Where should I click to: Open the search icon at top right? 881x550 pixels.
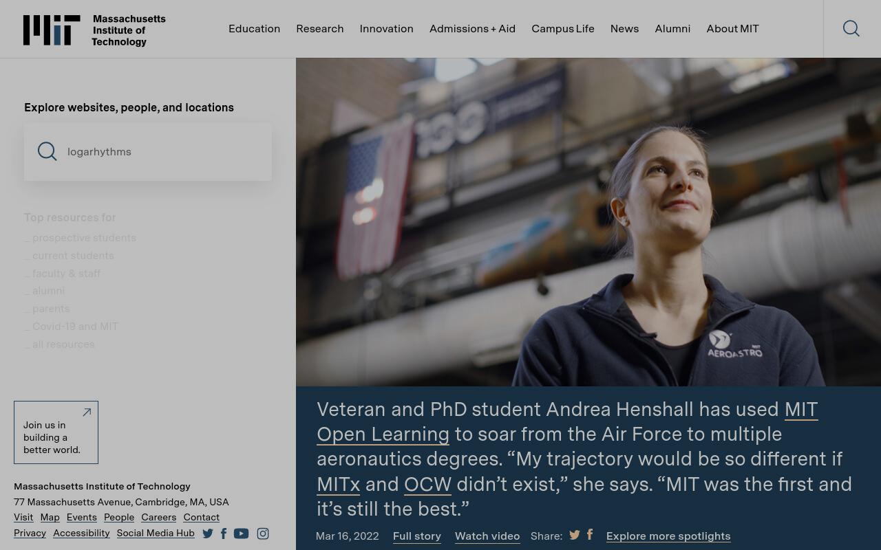(851, 28)
